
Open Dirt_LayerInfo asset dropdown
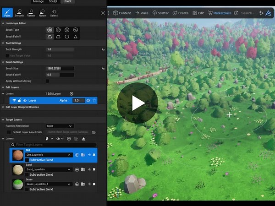coord(49,155)
